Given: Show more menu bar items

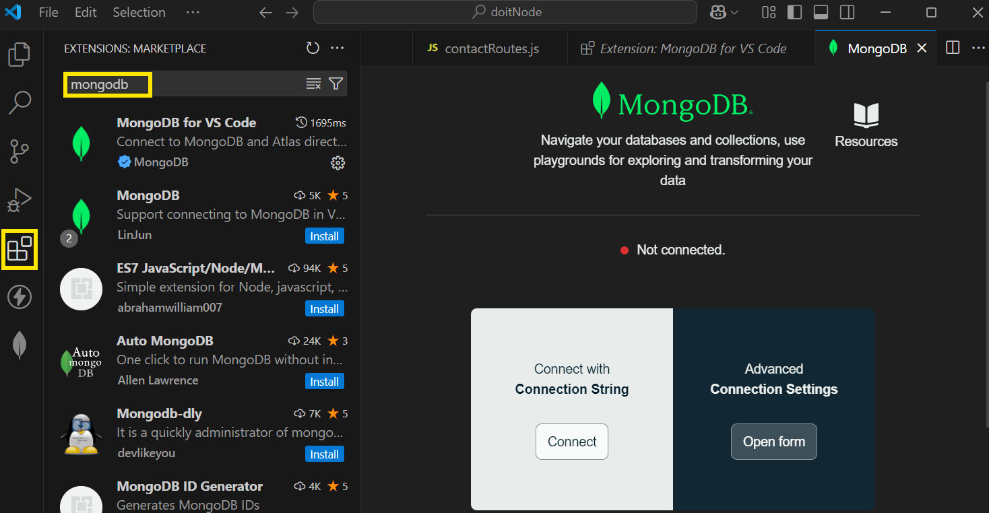Looking at the screenshot, I should pos(193,12).
